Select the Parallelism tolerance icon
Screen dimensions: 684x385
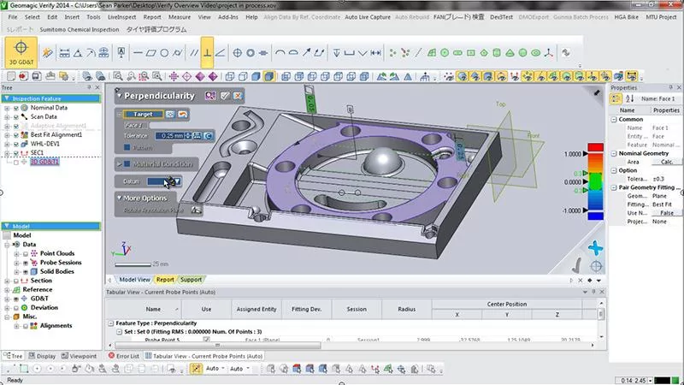tap(194, 53)
